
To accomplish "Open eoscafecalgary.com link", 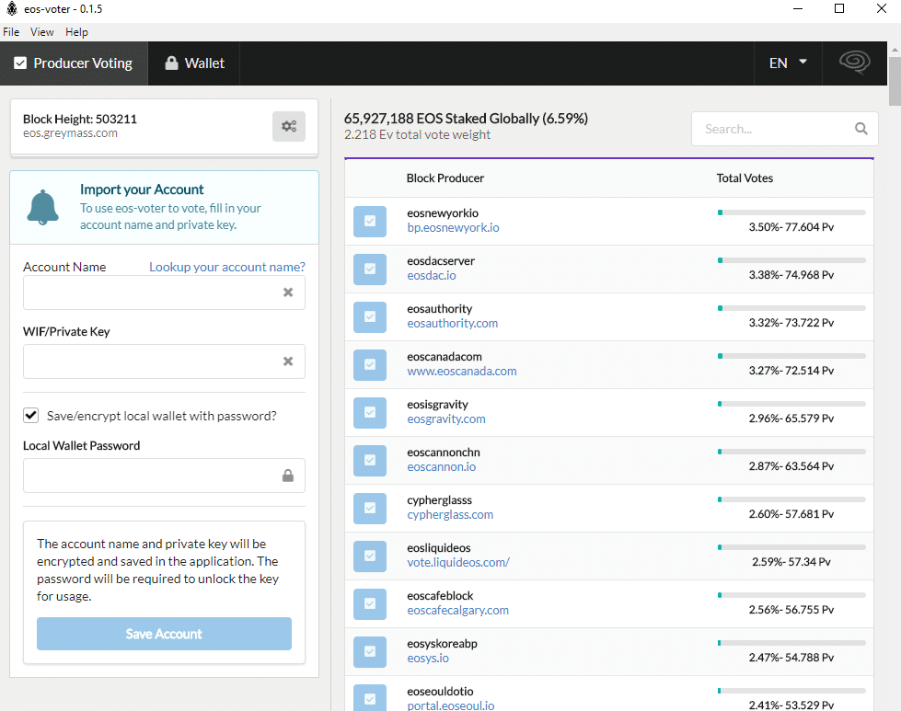I will tap(457, 610).
